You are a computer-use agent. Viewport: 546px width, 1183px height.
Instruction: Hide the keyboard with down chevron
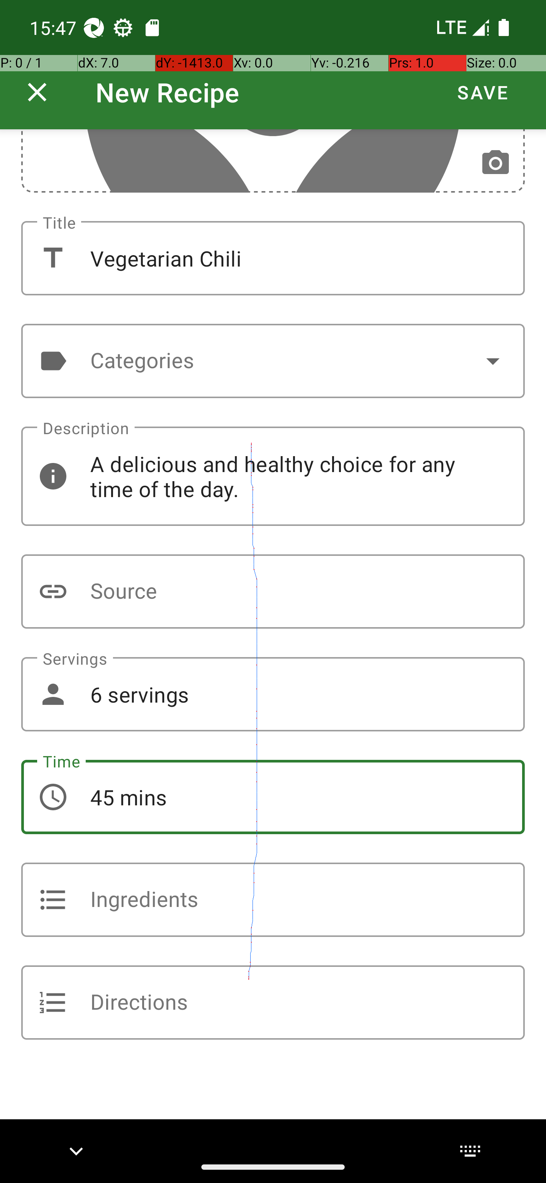click(x=76, y=1151)
